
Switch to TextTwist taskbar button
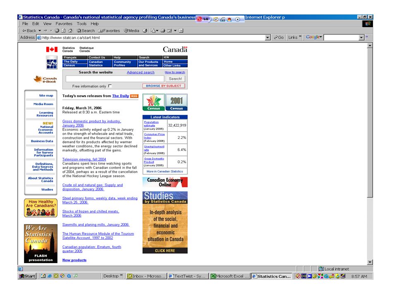click(188, 276)
